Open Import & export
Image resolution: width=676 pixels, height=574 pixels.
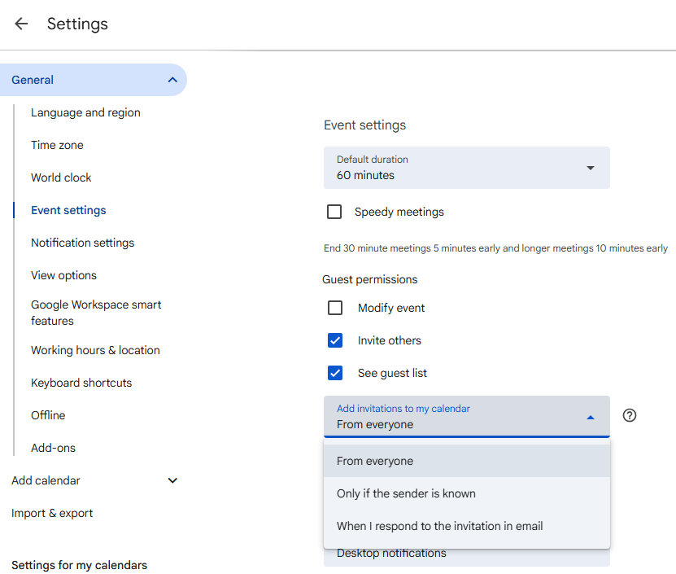(52, 513)
